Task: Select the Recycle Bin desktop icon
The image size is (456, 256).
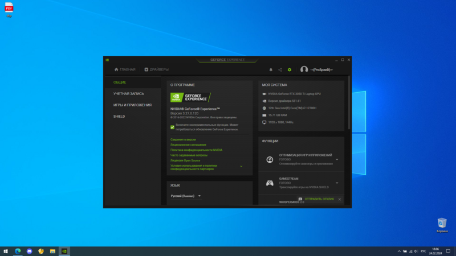Action: coord(442,225)
